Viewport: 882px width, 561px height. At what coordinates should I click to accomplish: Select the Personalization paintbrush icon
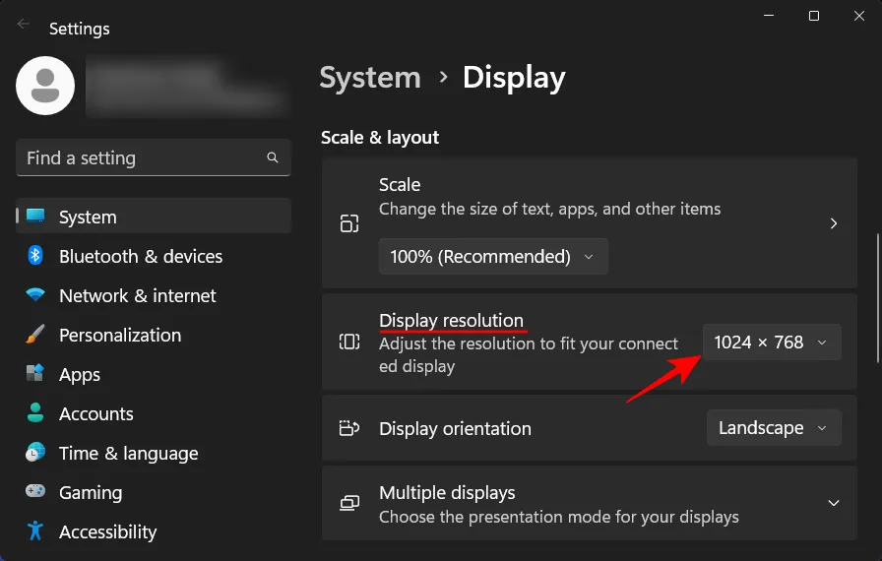point(36,335)
